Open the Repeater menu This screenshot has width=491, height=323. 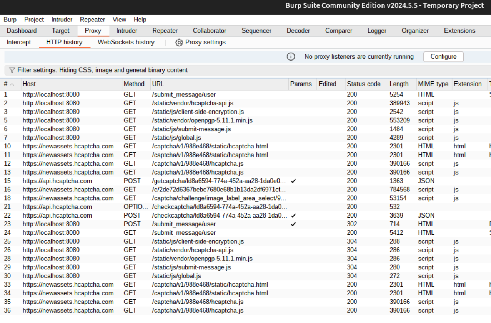click(x=92, y=20)
